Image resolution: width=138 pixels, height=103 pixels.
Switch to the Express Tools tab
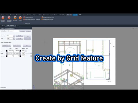point(54,15)
